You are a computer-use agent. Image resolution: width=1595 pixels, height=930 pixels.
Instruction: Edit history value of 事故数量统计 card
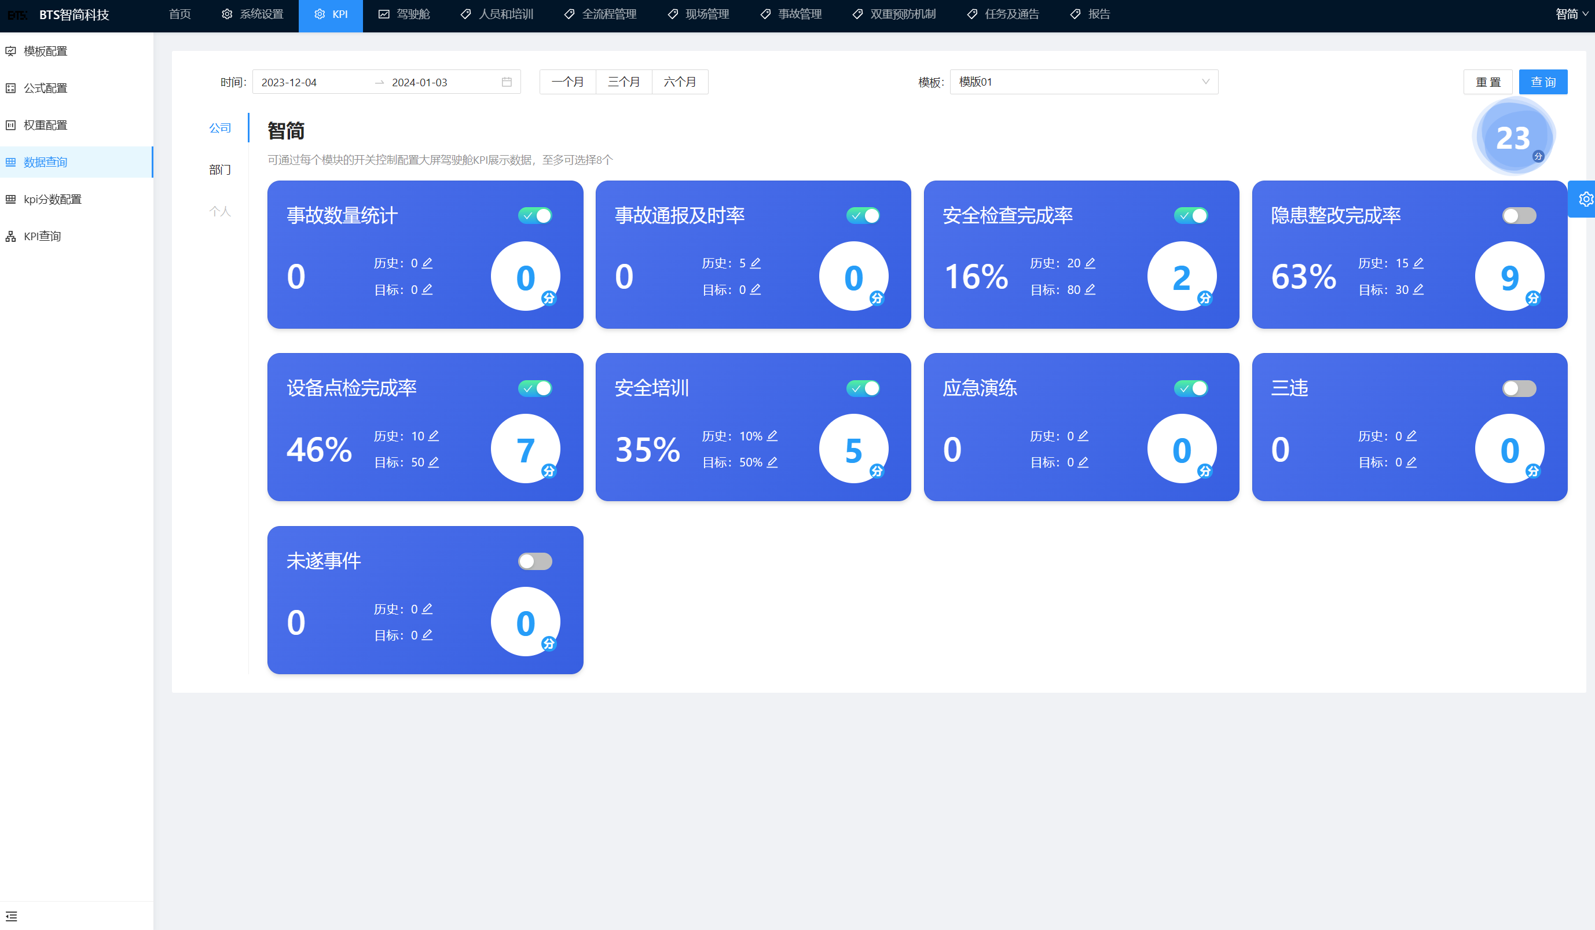[x=427, y=263]
